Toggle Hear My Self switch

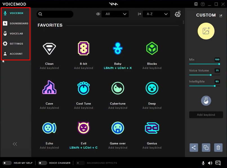click(x=7, y=163)
